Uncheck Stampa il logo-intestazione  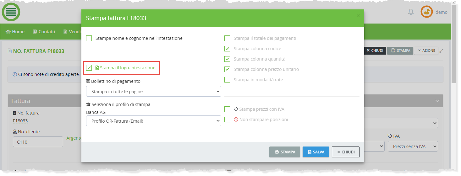coord(89,68)
